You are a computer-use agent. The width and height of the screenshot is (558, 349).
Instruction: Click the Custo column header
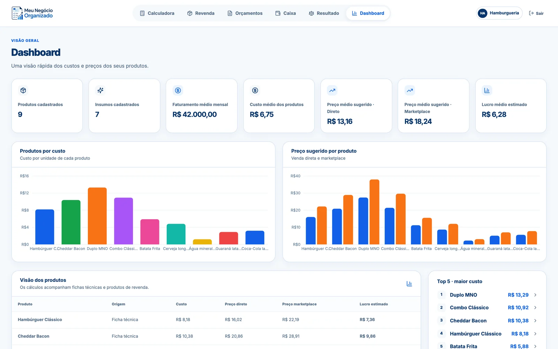point(181,304)
